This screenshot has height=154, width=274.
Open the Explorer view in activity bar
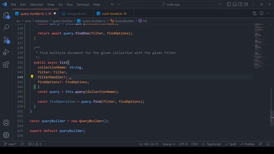click(6, 15)
